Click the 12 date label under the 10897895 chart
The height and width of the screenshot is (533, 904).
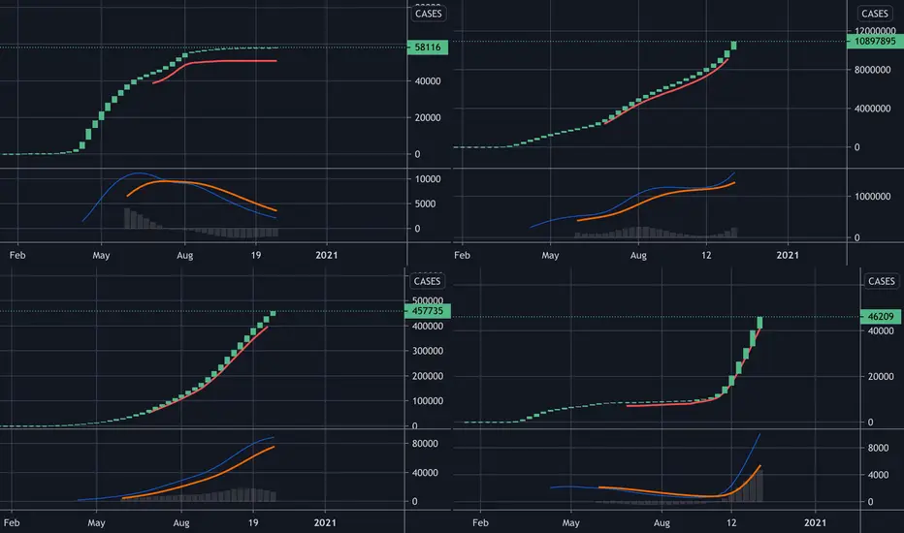(706, 255)
